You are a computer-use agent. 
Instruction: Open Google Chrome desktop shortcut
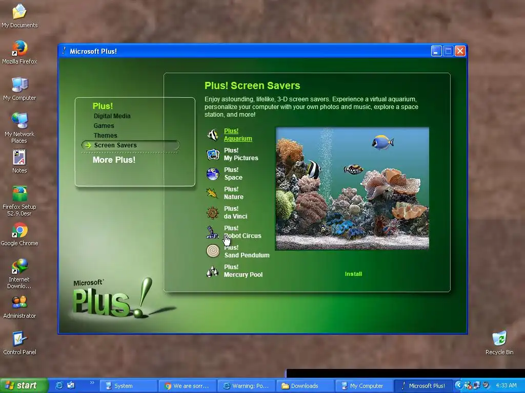pos(19,234)
